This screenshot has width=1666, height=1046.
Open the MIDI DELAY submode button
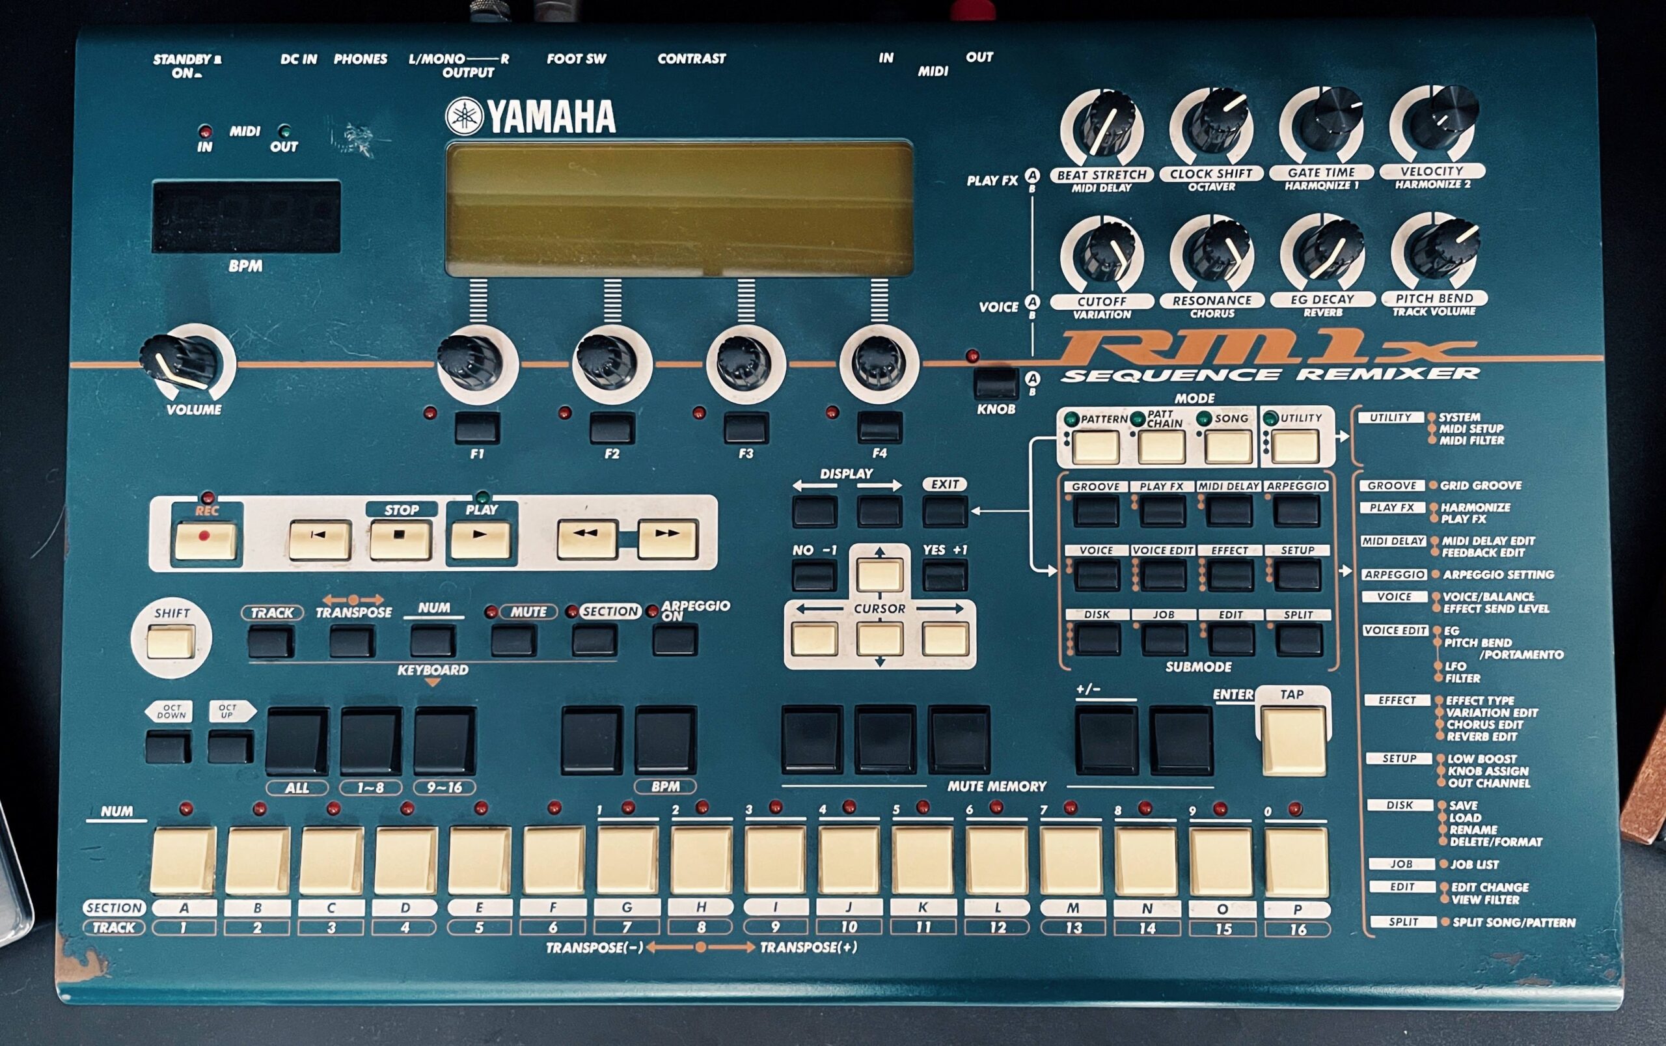(1229, 510)
